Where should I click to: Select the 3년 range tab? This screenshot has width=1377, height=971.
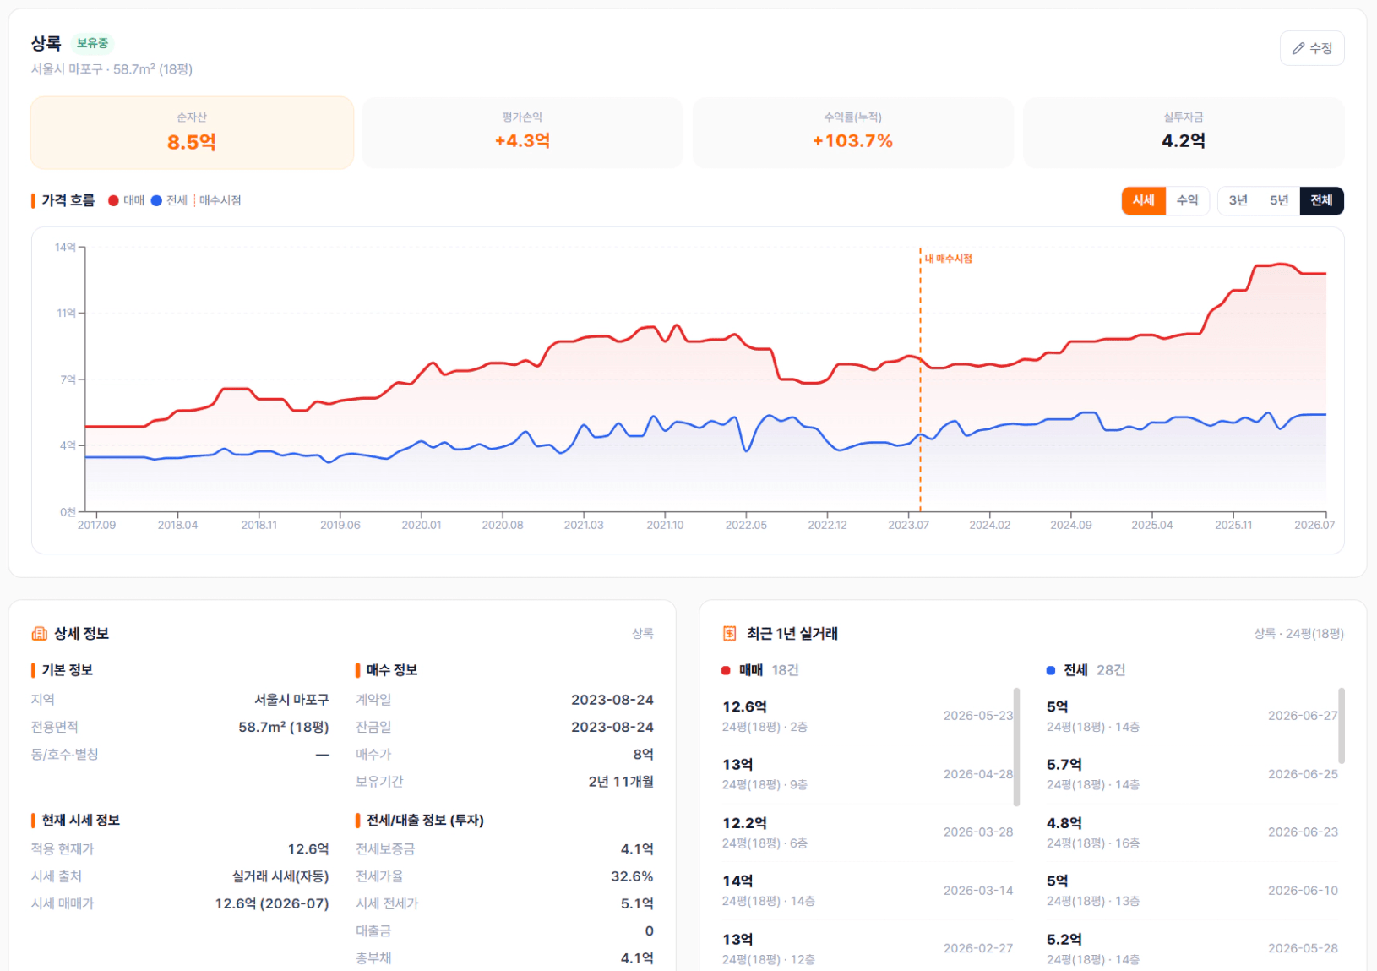(x=1238, y=200)
